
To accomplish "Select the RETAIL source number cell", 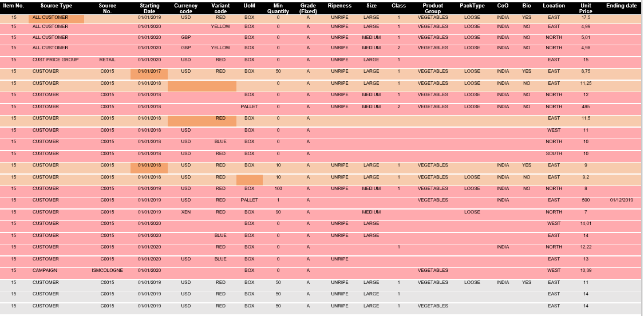I will click(x=107, y=60).
